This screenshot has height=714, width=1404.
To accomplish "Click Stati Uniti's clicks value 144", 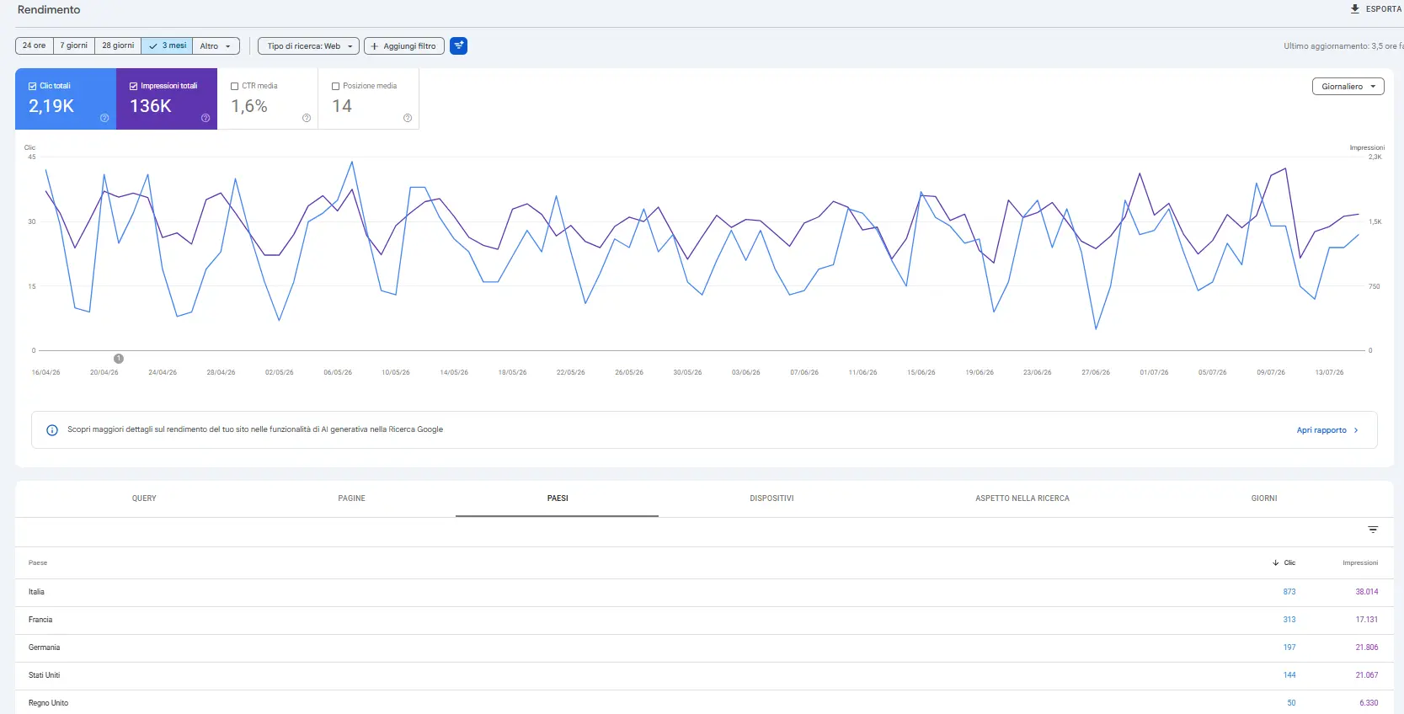I will 1289,675.
